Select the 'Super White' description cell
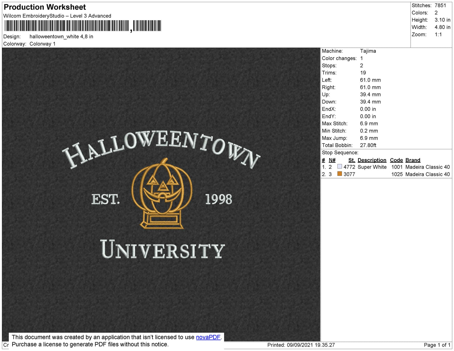 (x=372, y=167)
